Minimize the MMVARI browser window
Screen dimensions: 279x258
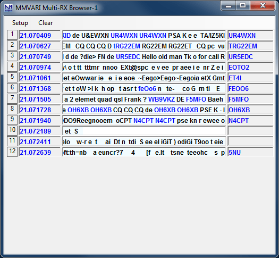coord(229,6)
